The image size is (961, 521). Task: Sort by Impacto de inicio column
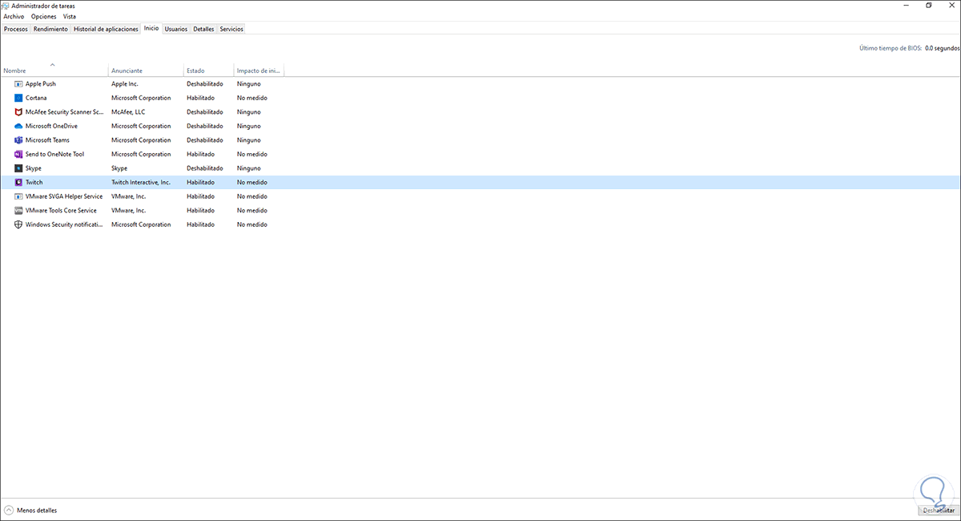[259, 70]
